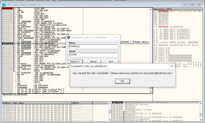This screenshot has height=123, width=205.
Task: Click disassembly pane scrollbar down arrow
Action: [x=151, y=92]
